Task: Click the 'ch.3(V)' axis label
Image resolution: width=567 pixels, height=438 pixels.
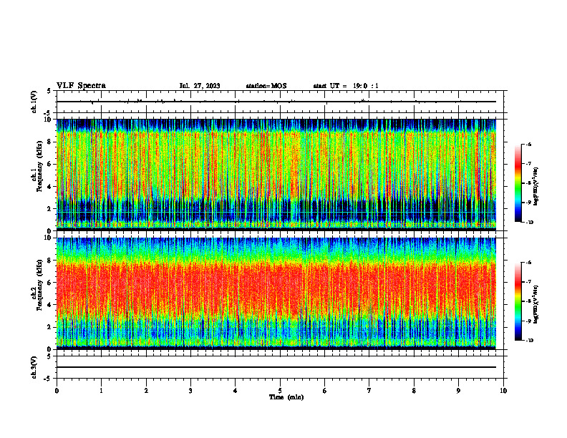Action: pyautogui.click(x=34, y=367)
